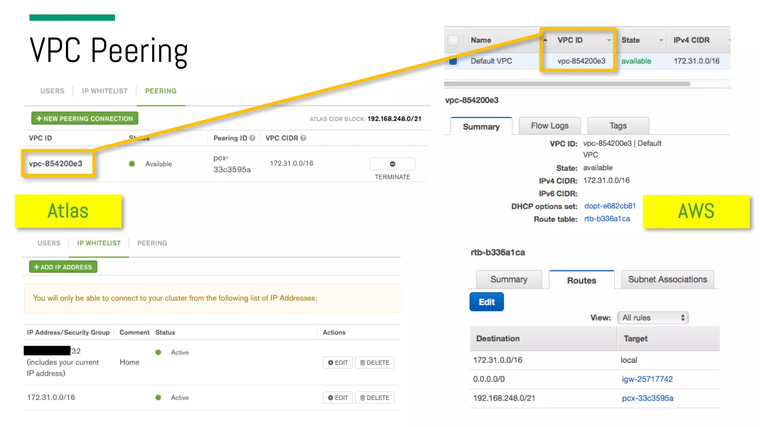Image resolution: width=760 pixels, height=427 pixels.
Task: Click IPv4 CIDR column header
Action: (691, 40)
